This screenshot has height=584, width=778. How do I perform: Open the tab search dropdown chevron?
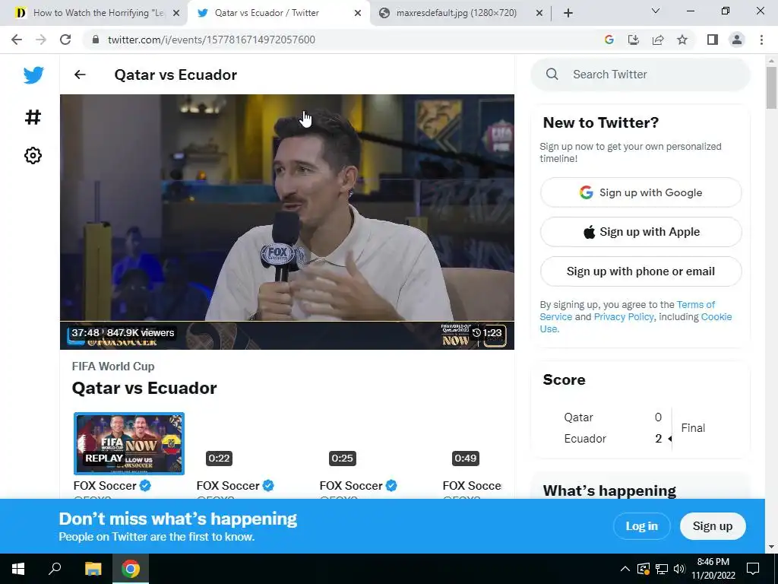[656, 11]
